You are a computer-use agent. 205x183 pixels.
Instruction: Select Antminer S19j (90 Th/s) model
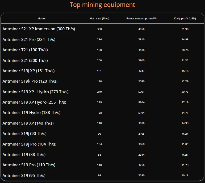[24, 134]
